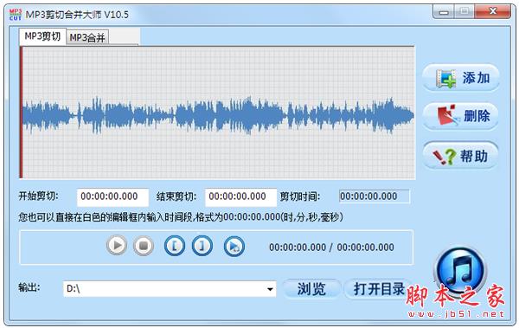Close the MP3剪切合并大师 window
This screenshot has width=519, height=328.
[x=493, y=11]
